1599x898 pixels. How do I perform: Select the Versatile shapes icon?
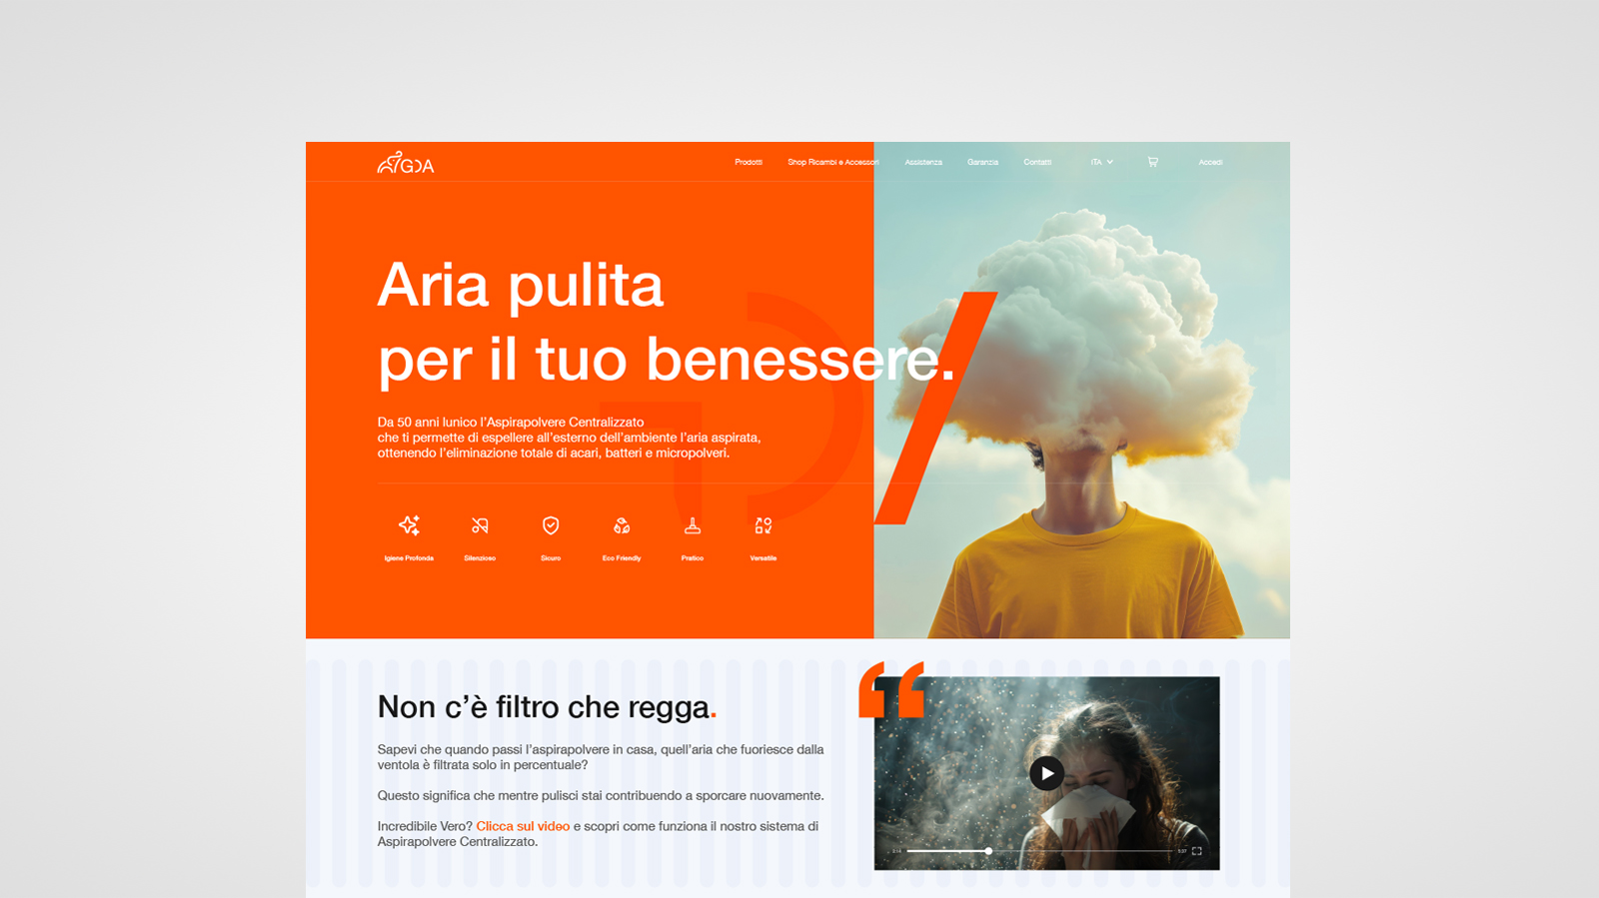[764, 525]
